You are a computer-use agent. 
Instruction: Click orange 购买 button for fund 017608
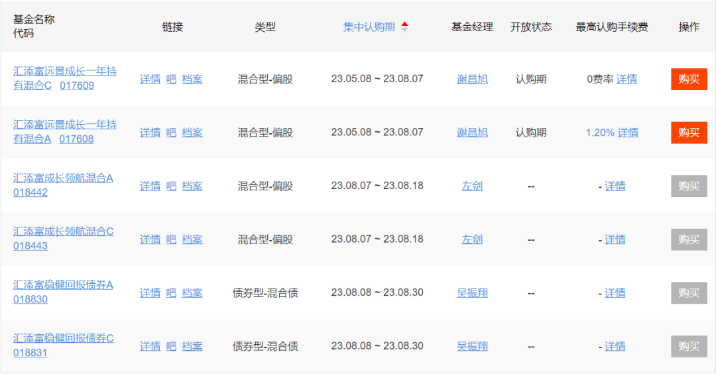coord(689,133)
